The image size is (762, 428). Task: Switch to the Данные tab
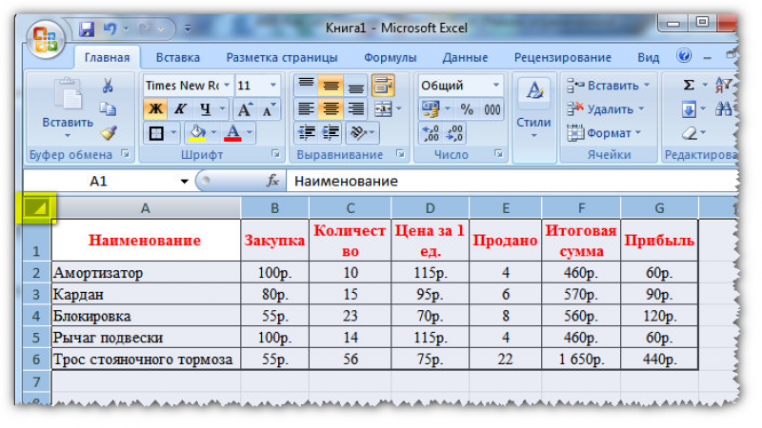[465, 57]
